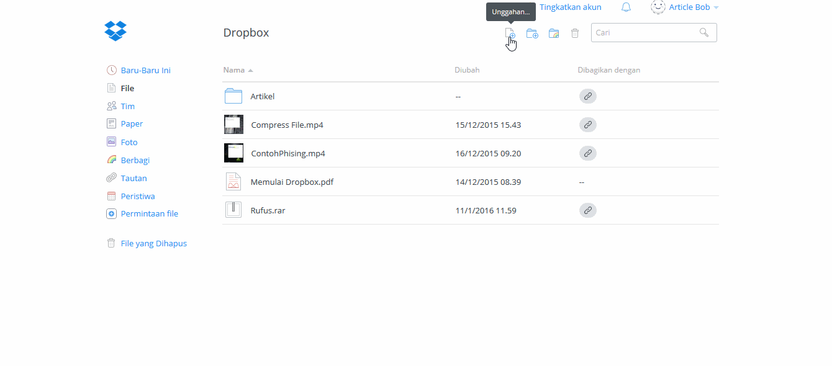Click the Rufus.rar archive icon
The width and height of the screenshot is (832, 366).
(x=233, y=210)
